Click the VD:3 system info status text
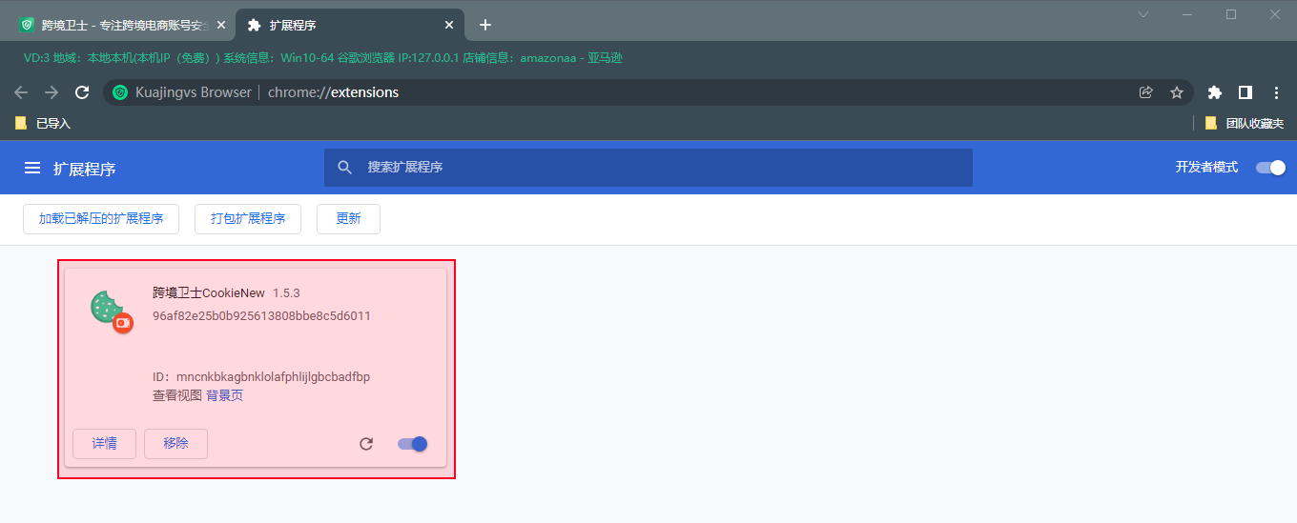Image resolution: width=1297 pixels, height=523 pixels. click(322, 58)
